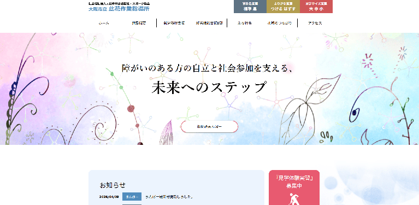Open the news item dated 2026/04/09
The image size is (419, 205).
pos(169,197)
